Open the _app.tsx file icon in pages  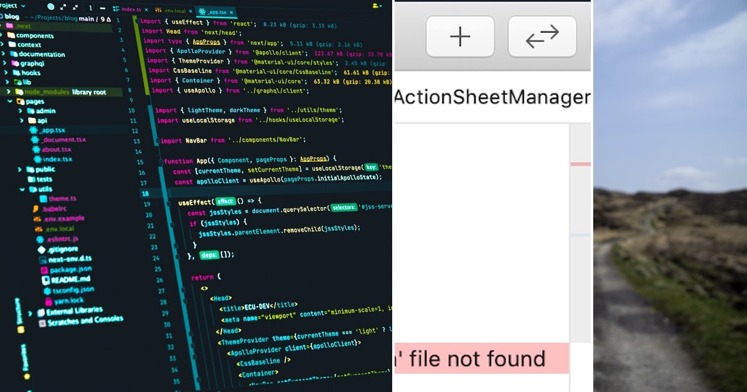(34, 129)
